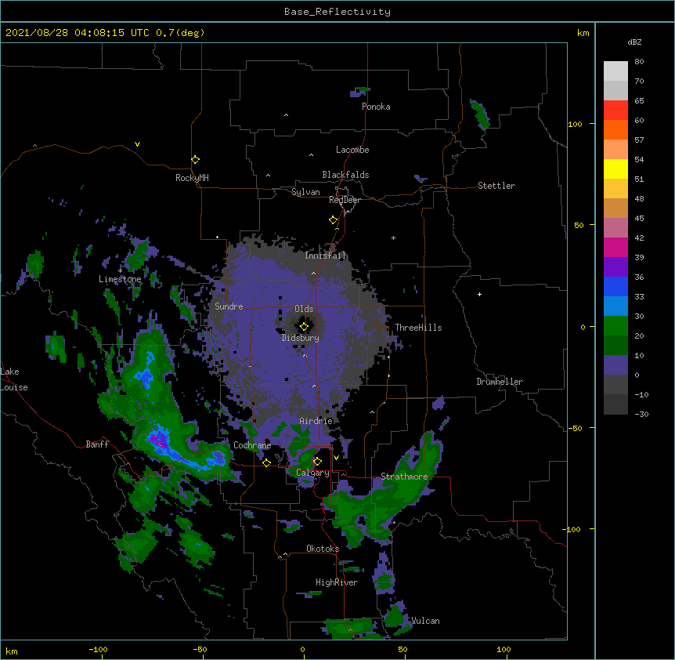The image size is (675, 660).
Task: Click the yellow diamond marker above Calgary label
Action: pyautogui.click(x=317, y=462)
